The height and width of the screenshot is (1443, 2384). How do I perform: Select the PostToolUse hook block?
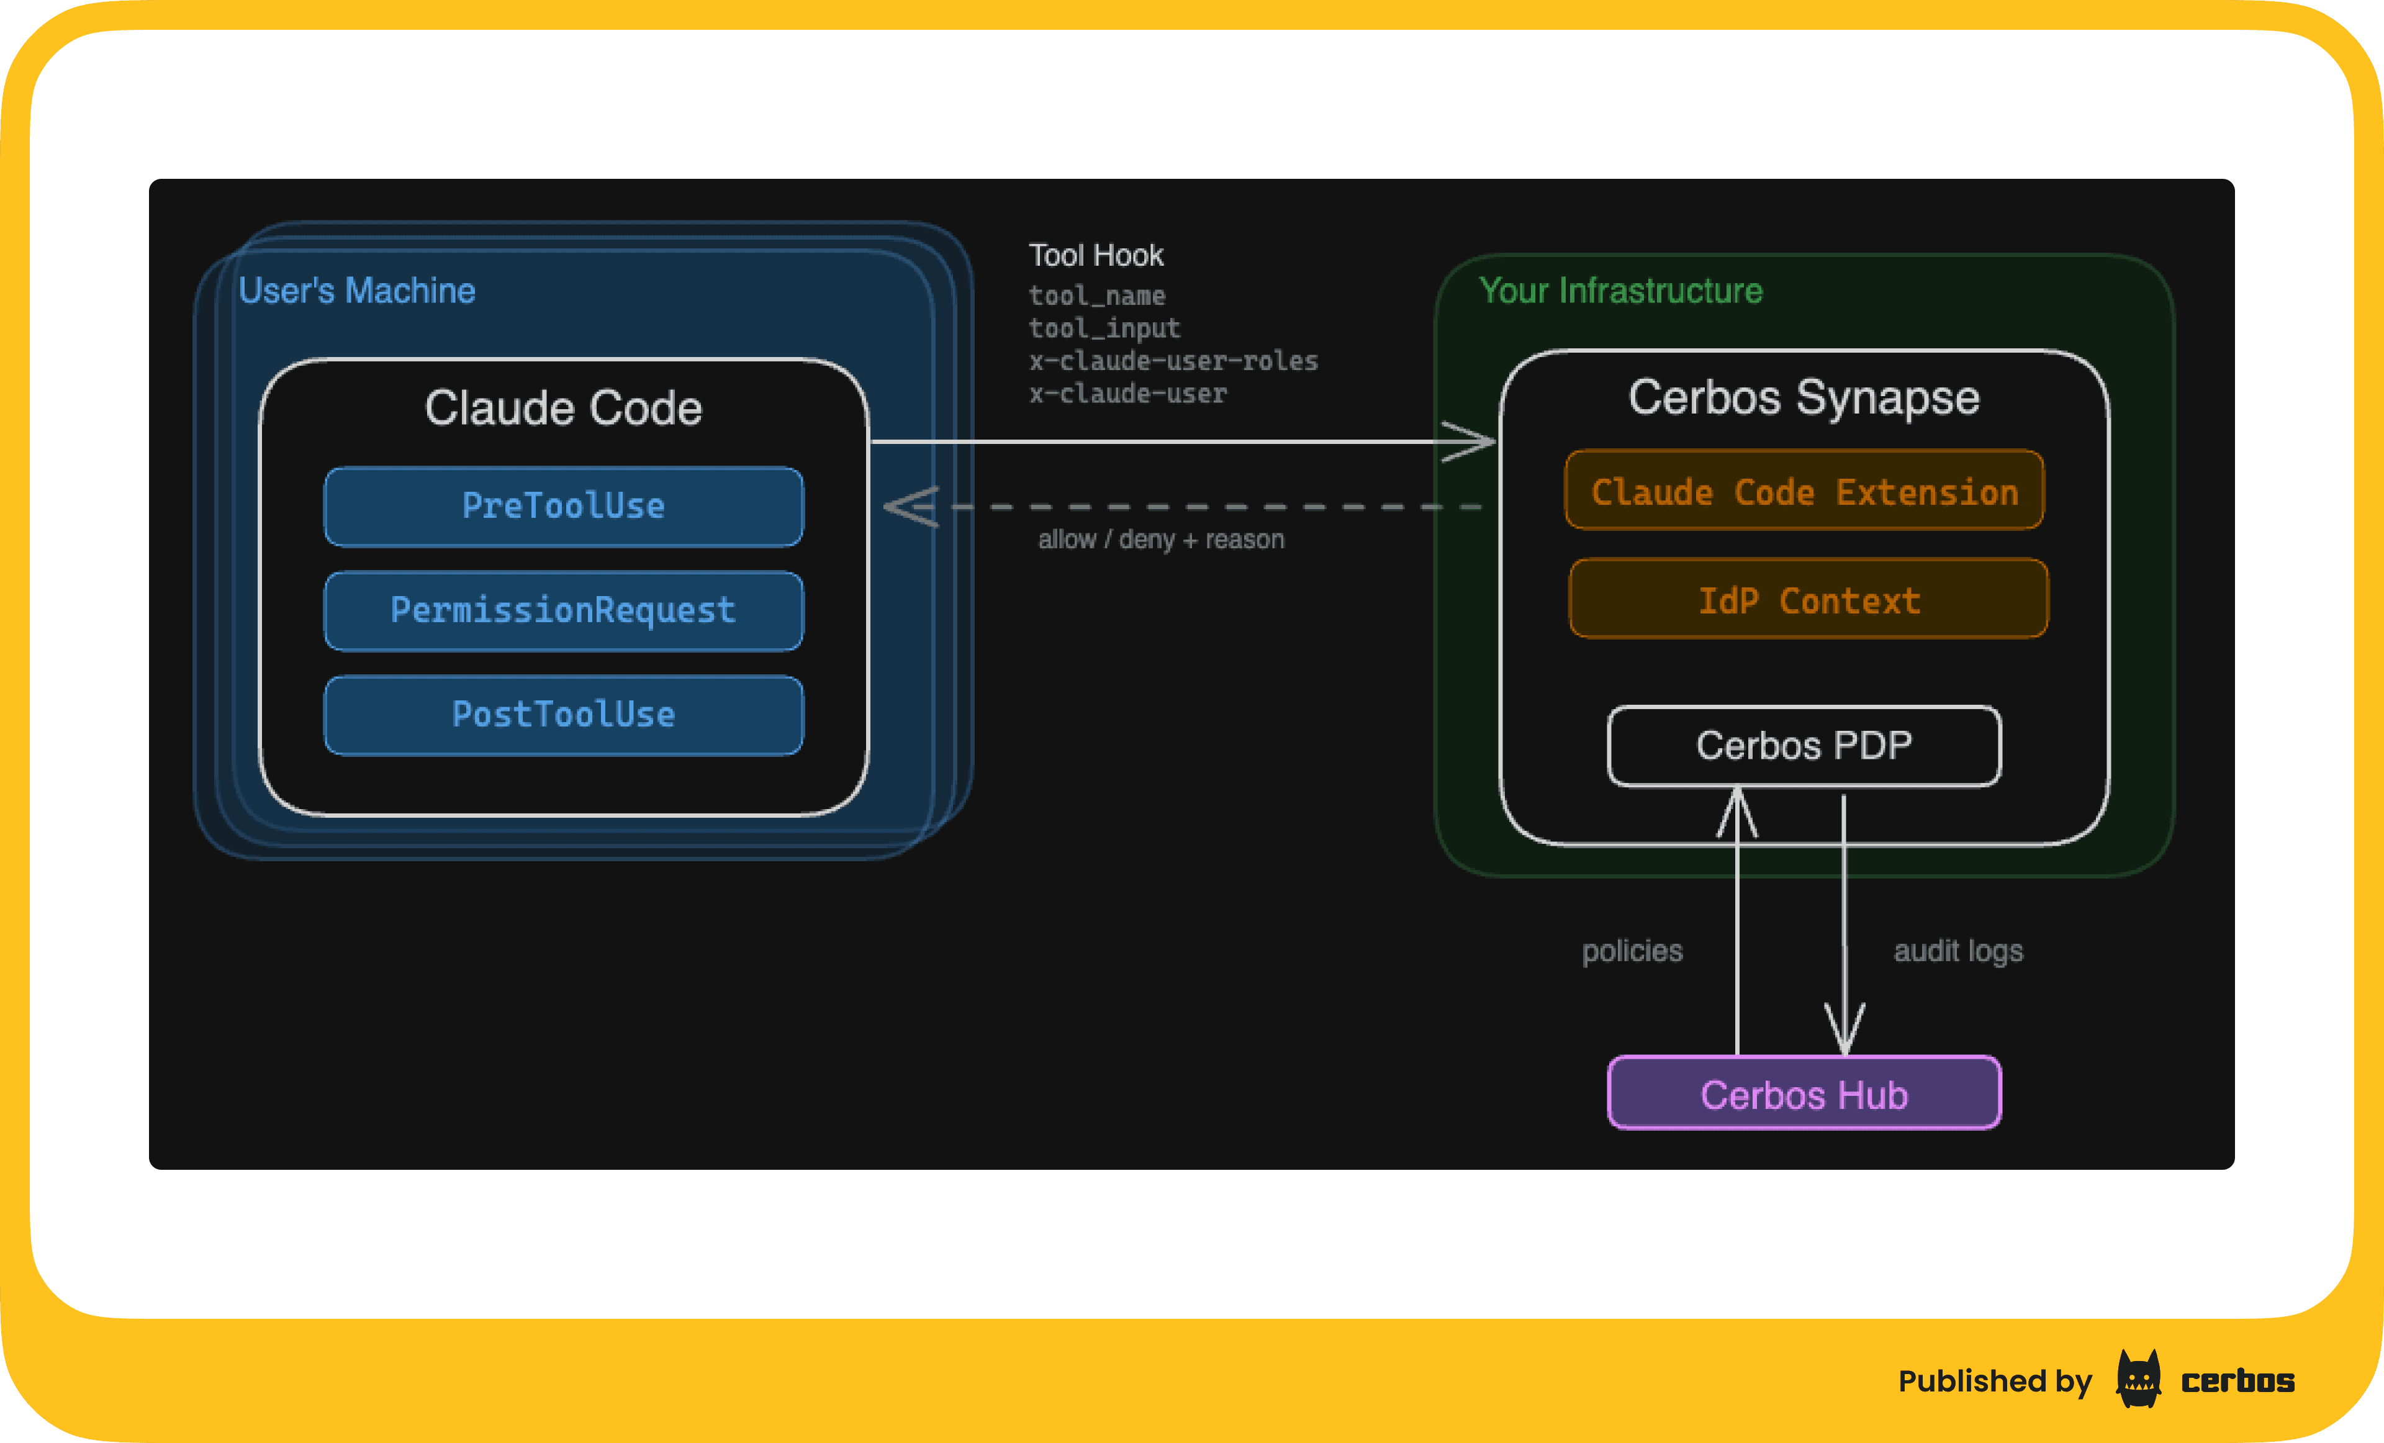[x=563, y=714]
